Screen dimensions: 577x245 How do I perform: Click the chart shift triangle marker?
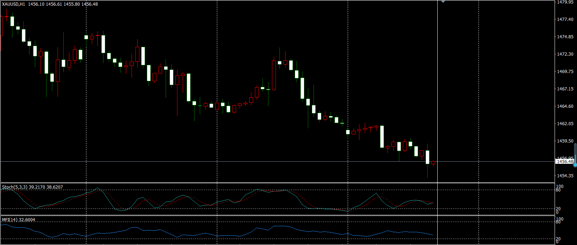point(443,2)
